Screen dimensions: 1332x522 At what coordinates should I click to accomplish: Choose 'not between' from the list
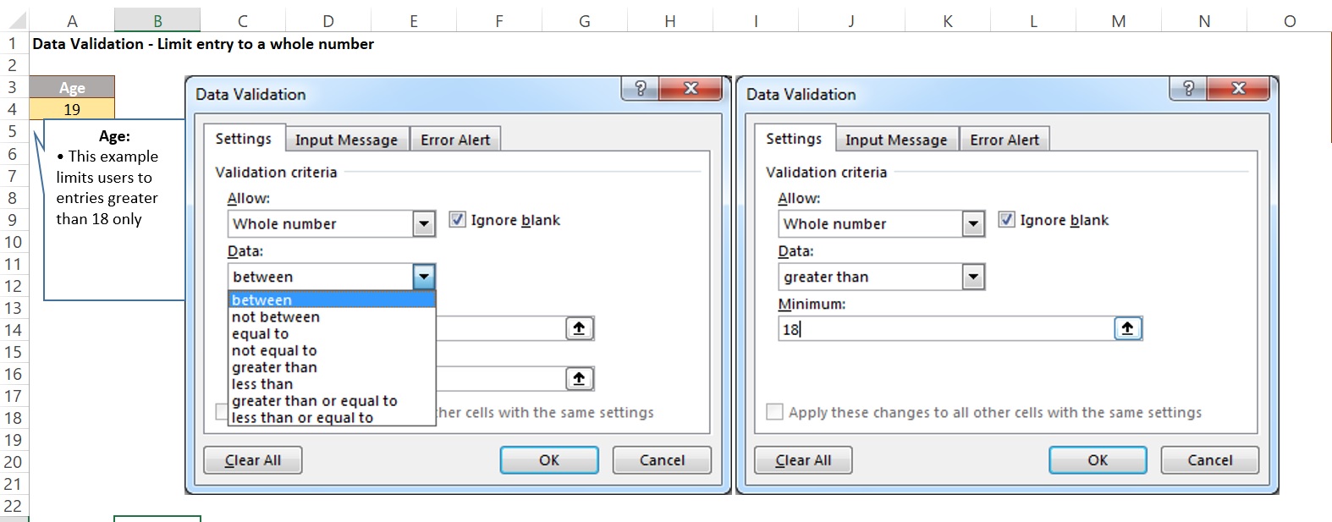tap(276, 317)
